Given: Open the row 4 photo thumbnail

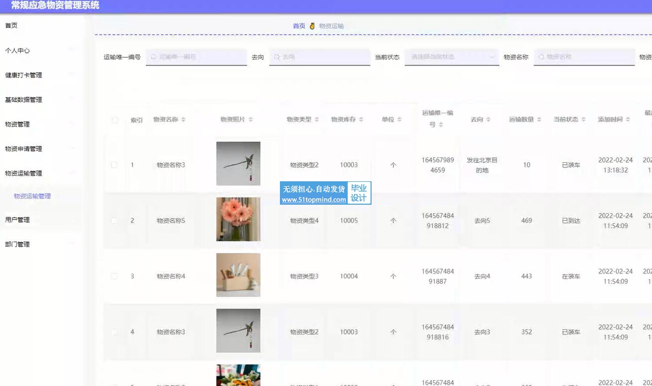Looking at the screenshot, I should tap(238, 331).
